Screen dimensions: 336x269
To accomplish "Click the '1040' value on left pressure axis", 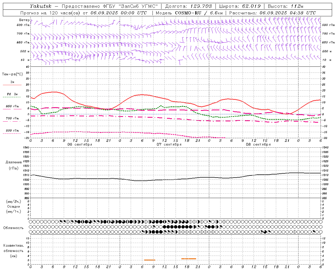I will click(25, 148).
